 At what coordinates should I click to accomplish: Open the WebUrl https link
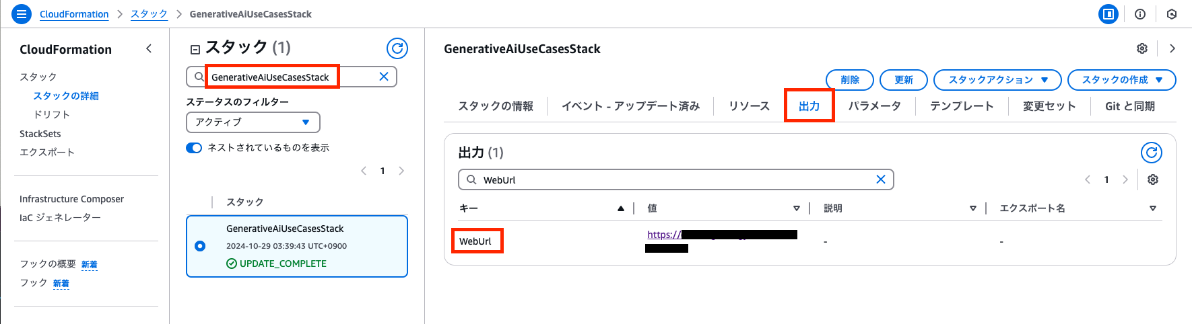pos(663,235)
